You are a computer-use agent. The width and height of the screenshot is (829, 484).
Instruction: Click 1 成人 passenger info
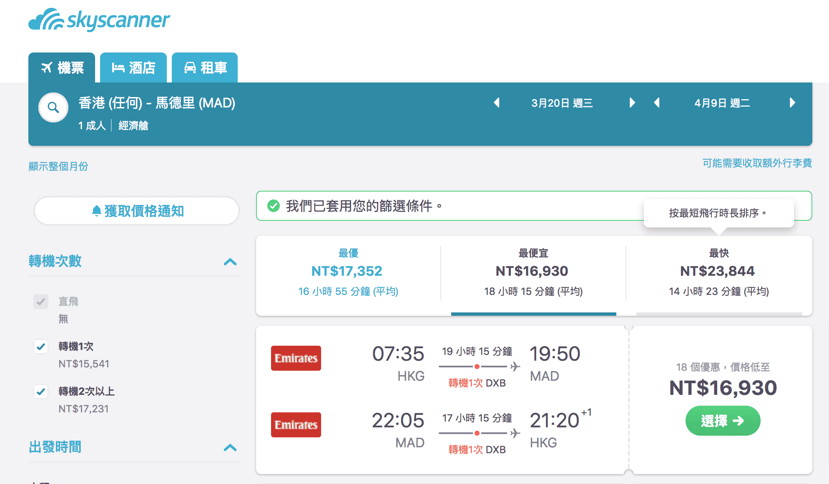tap(92, 125)
